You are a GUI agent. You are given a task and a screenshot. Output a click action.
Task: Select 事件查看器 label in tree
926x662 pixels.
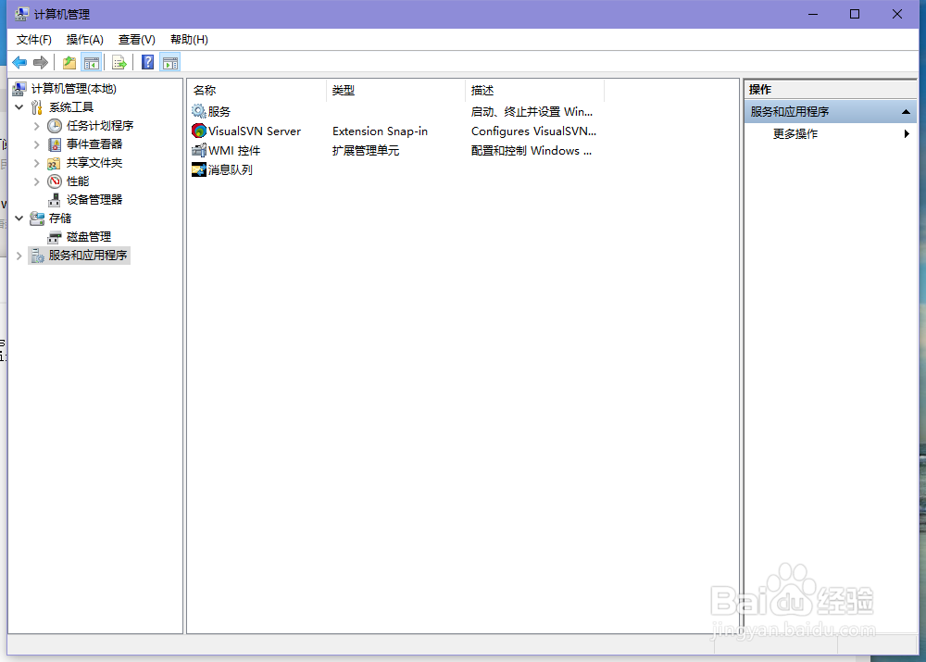tap(94, 144)
